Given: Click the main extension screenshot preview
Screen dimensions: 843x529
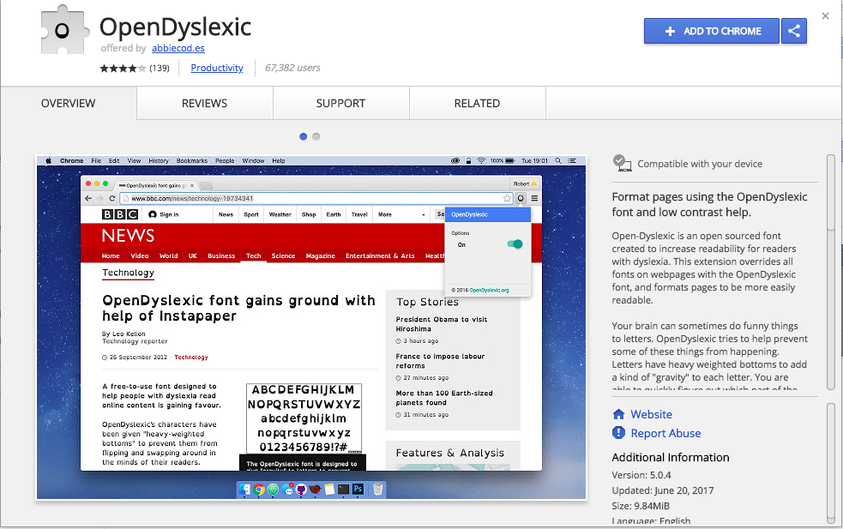Looking at the screenshot, I should pos(311,328).
